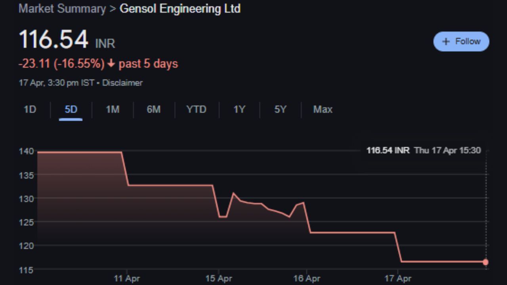
Task: Open the Disclaimer link
Action: click(122, 83)
